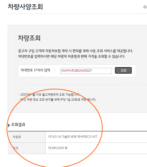
Task: Select the 19,560,000 원 price value
Action: pyautogui.click(x=58, y=148)
